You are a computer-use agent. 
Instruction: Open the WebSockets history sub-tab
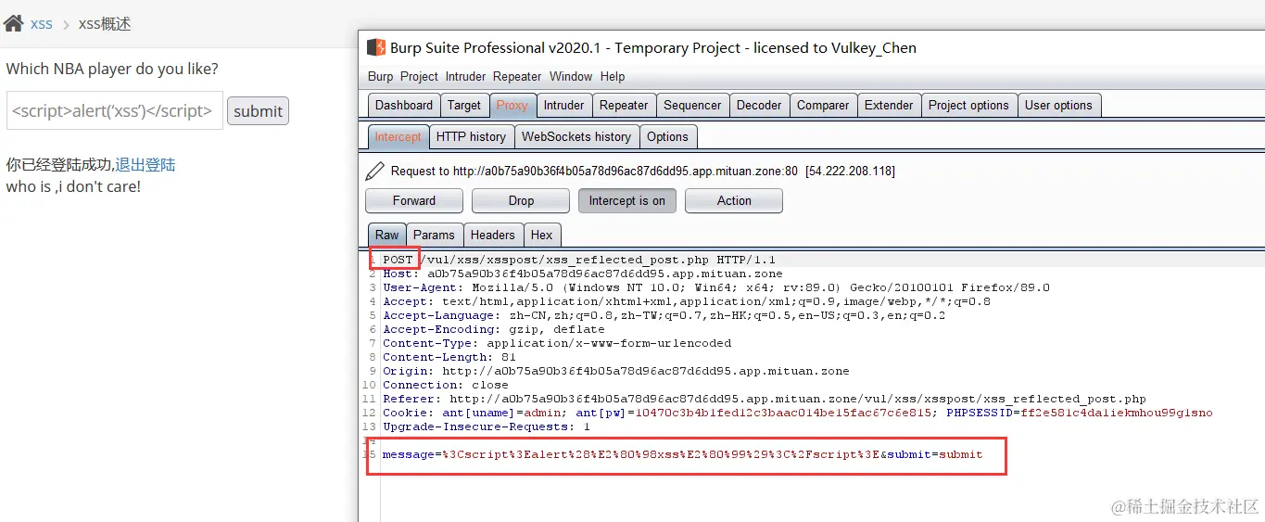tap(576, 136)
